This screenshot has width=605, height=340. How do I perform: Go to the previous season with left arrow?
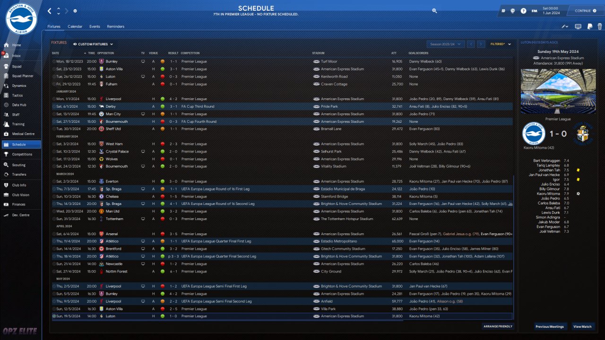(471, 44)
